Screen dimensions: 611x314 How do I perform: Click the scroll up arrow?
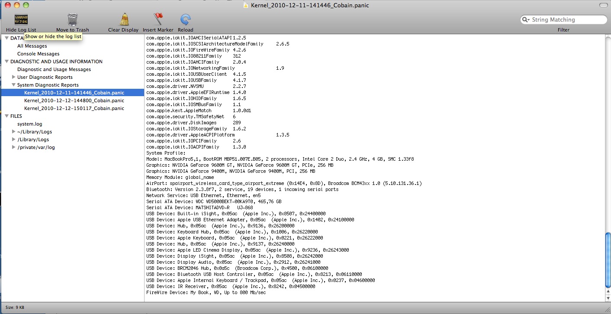click(608, 292)
